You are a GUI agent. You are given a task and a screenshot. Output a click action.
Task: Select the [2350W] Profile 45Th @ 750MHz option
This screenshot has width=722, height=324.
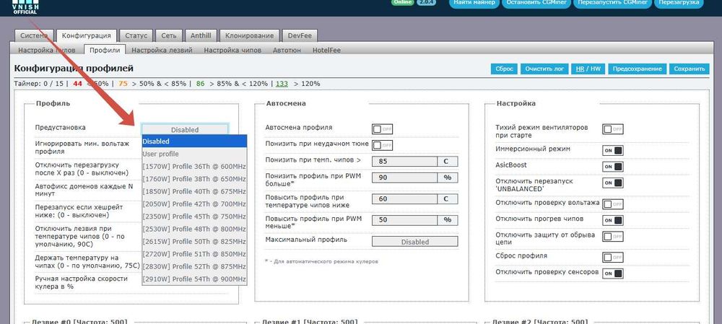[x=194, y=216]
